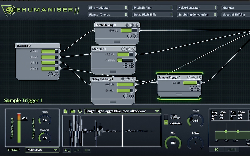Screen dimensions: 250x156
Task: Switch to the EQ tab
Action: click(x=216, y=150)
